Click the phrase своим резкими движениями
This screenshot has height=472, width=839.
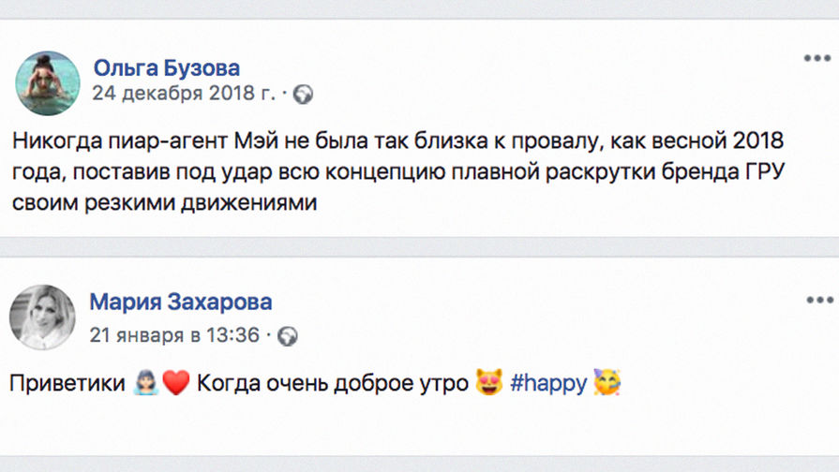165,203
